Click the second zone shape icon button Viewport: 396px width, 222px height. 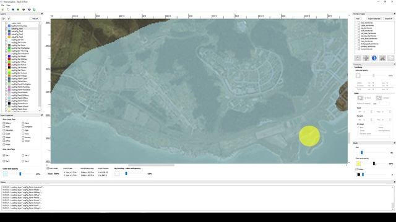(x=379, y=97)
